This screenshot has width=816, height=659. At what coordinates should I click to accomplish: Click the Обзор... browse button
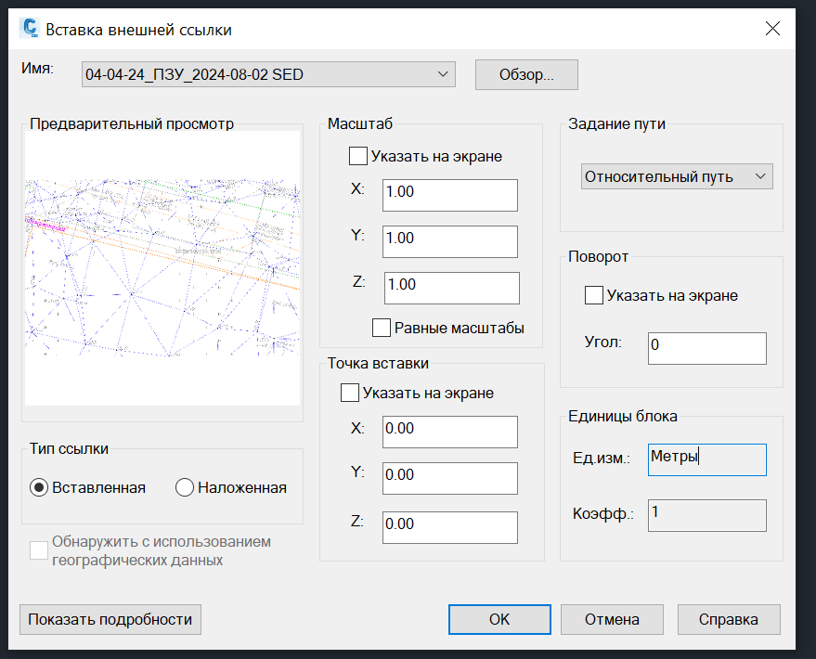[x=526, y=74]
